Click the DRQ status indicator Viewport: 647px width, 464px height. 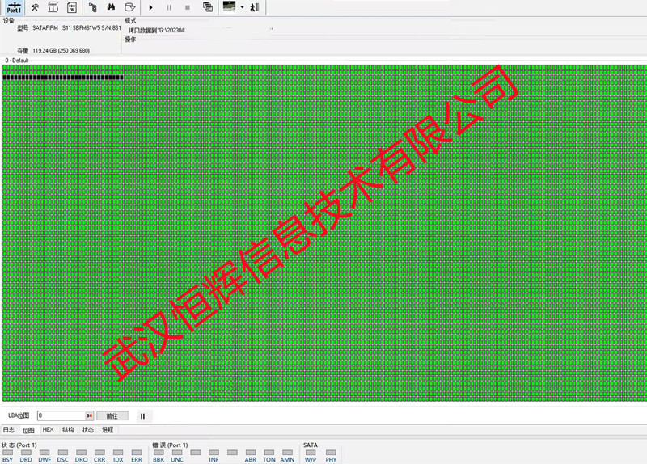click(82, 456)
